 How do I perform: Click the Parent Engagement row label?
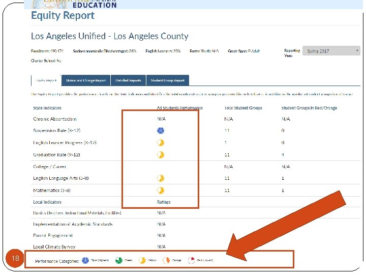pyautogui.click(x=53, y=235)
